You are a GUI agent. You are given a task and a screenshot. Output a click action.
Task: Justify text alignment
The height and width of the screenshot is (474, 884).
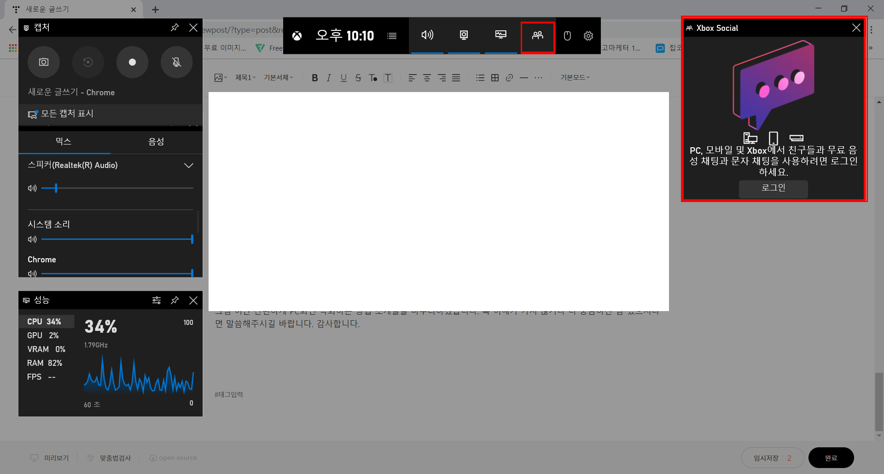coord(456,78)
